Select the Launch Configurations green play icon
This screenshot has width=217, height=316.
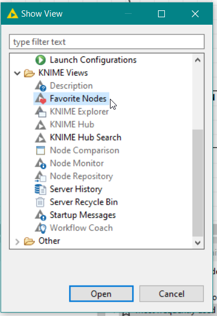point(41,60)
